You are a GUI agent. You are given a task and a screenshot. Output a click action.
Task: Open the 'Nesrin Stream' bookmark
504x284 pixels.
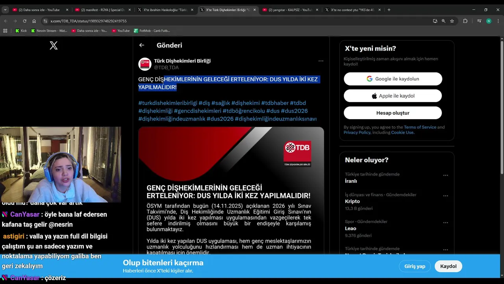point(49,30)
